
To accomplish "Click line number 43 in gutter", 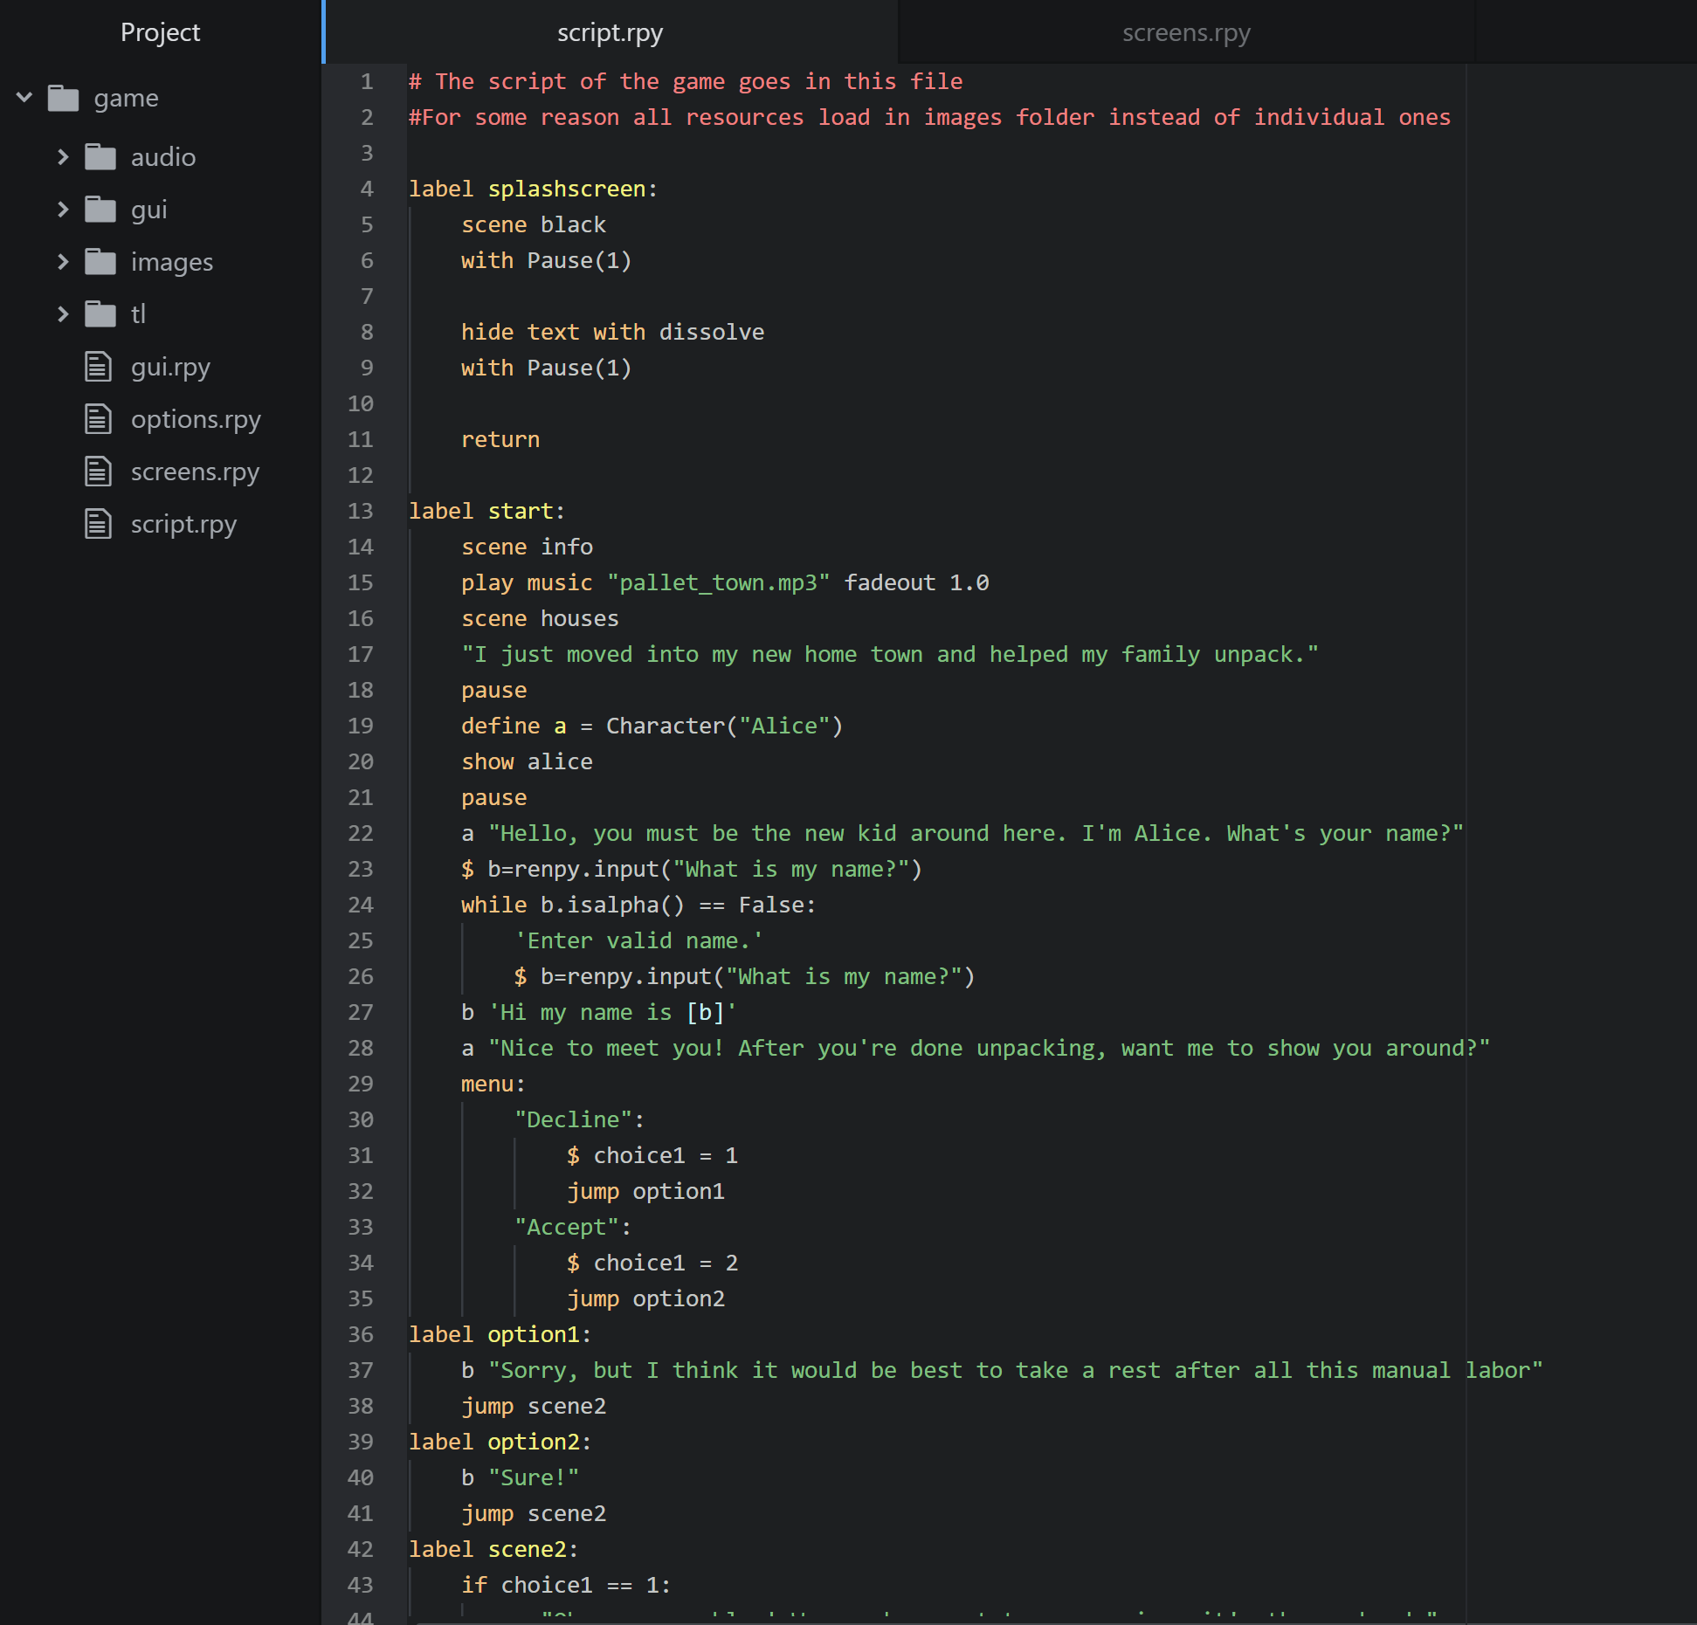I will click(361, 1585).
